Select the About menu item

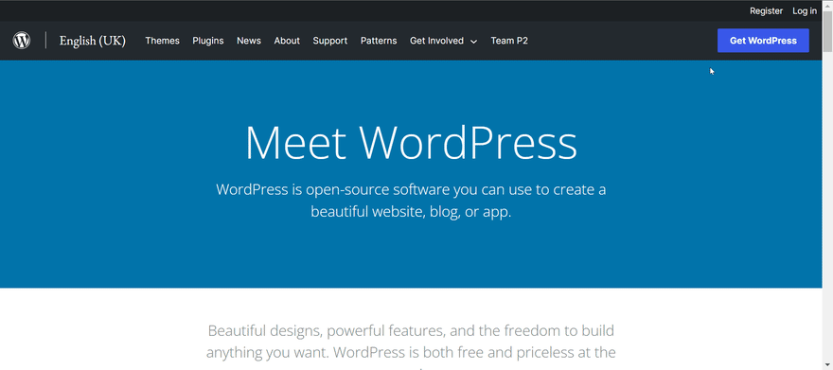287,41
